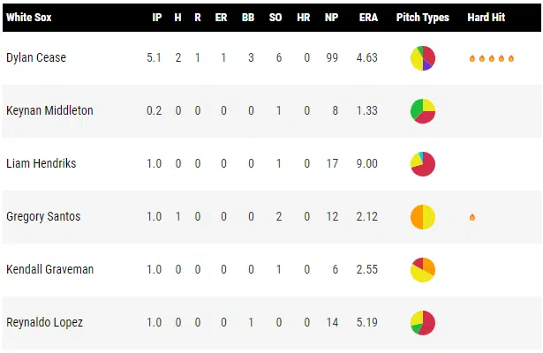Click Gregory Santos' pitch types pie chart

pyautogui.click(x=422, y=217)
